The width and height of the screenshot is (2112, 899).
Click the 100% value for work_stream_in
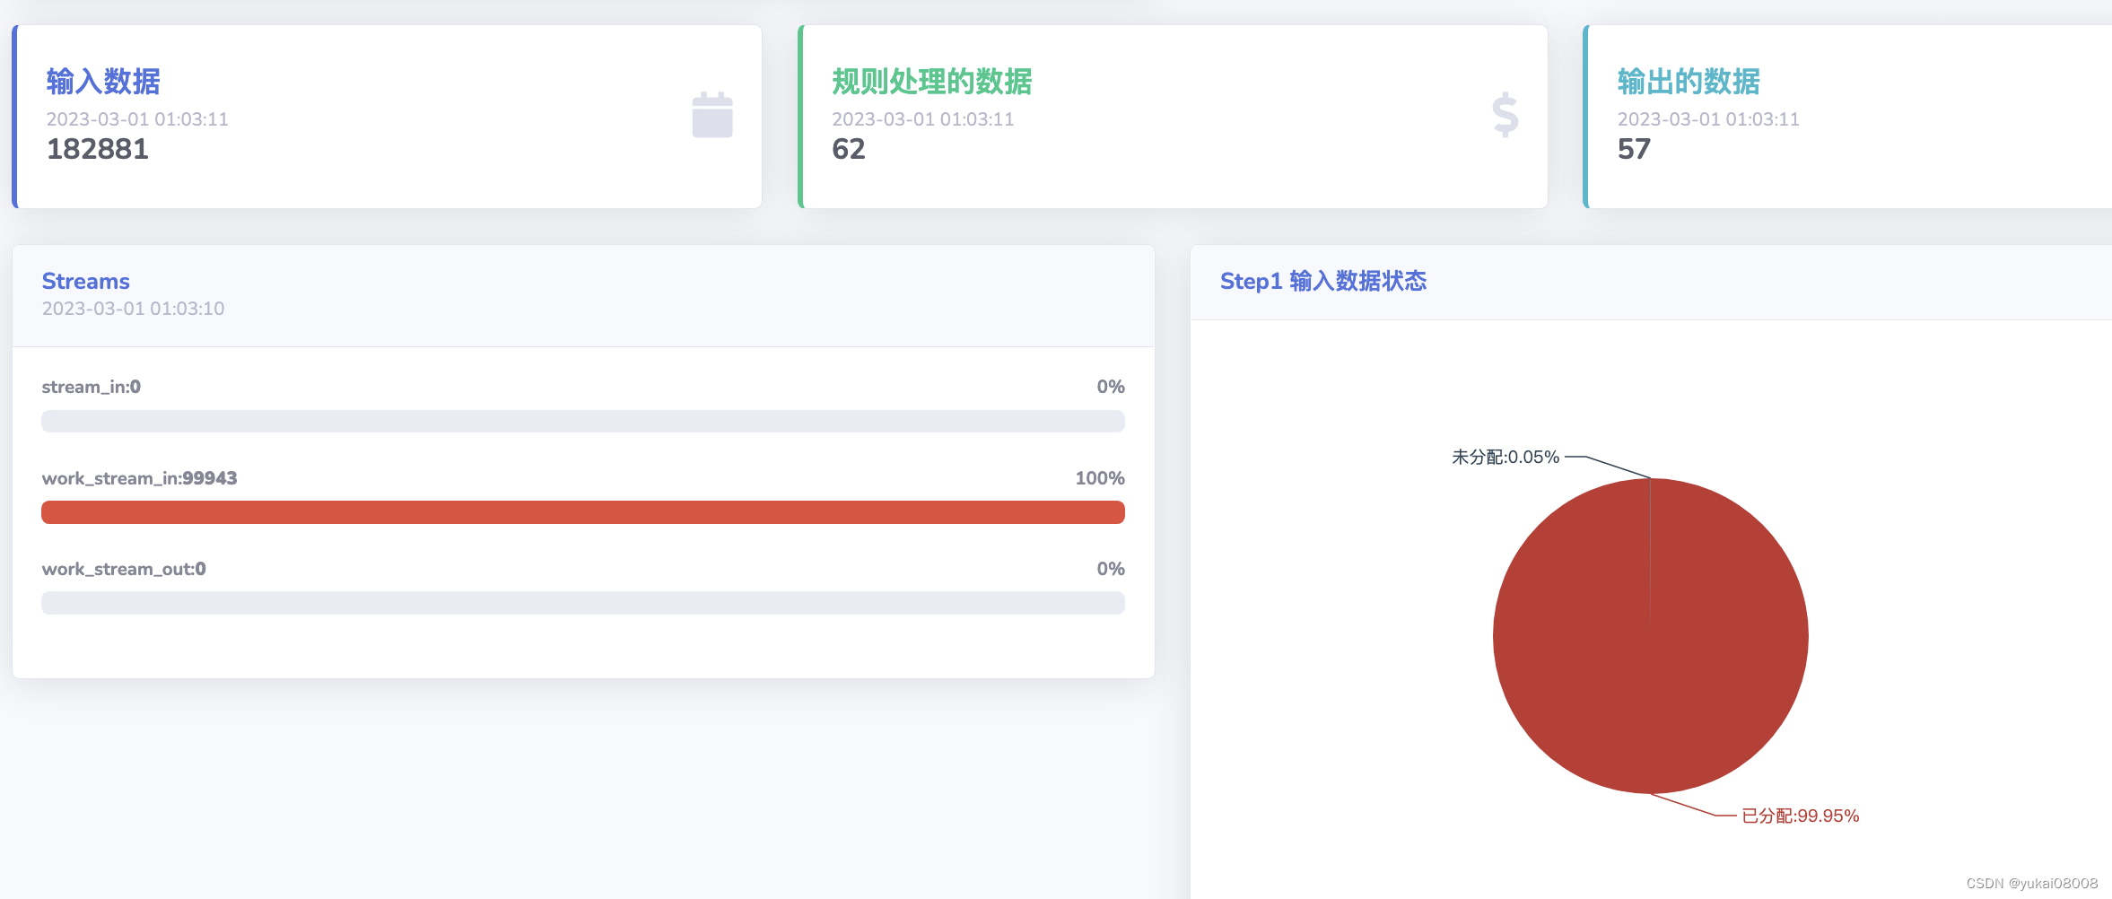(x=1100, y=478)
